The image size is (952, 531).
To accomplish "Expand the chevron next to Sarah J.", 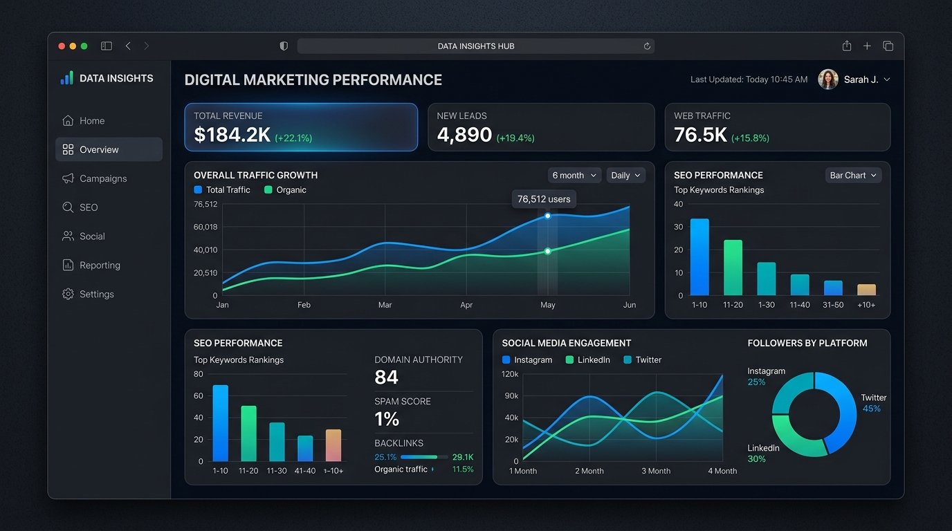I will [x=887, y=80].
